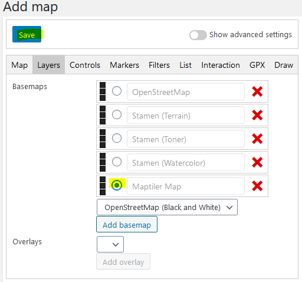Click the Maptiler Map row drag handle
The image size is (302, 282).
[103, 186]
